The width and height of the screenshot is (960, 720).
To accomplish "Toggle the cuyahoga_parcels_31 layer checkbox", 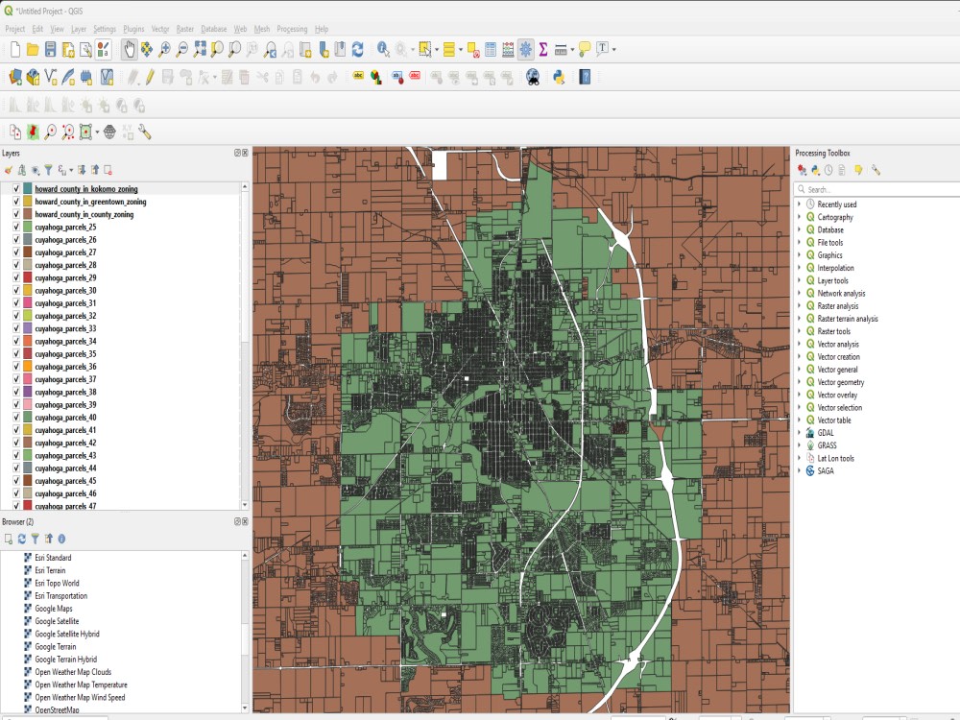I will [x=16, y=303].
